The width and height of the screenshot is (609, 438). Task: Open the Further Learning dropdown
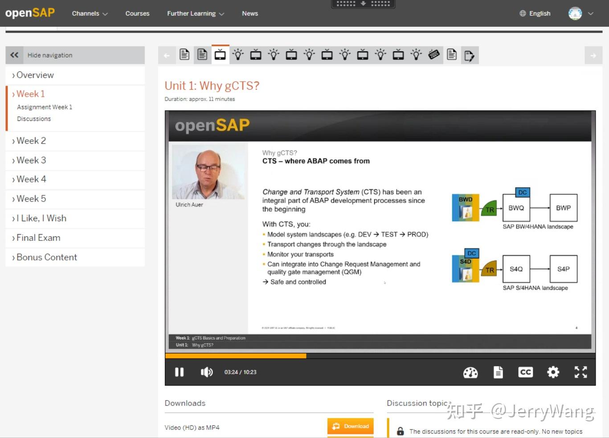(195, 13)
